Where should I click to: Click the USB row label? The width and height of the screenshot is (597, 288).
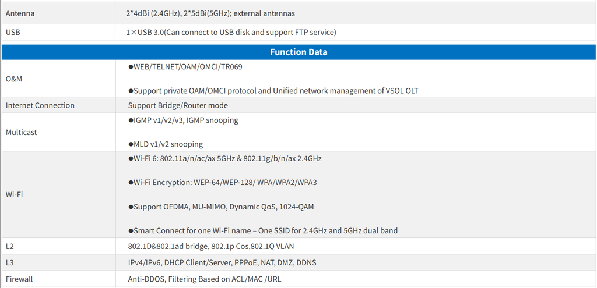coord(13,33)
